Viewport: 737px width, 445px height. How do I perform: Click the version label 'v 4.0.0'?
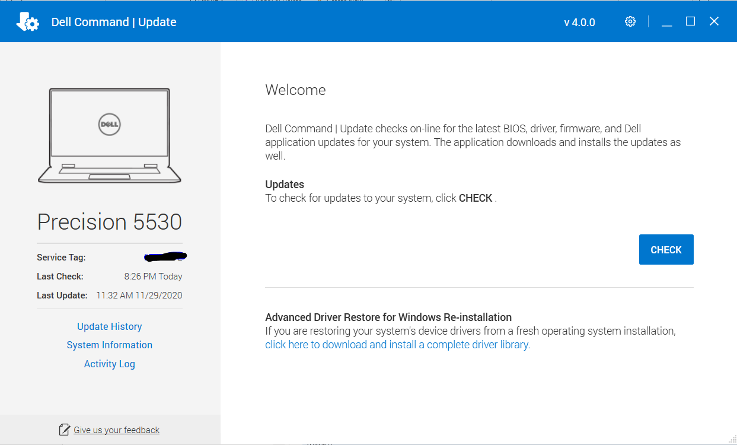[x=579, y=23]
